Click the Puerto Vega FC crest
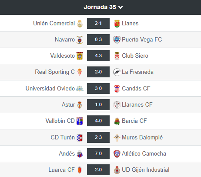The height and width of the screenshot is (177, 201). click(117, 39)
